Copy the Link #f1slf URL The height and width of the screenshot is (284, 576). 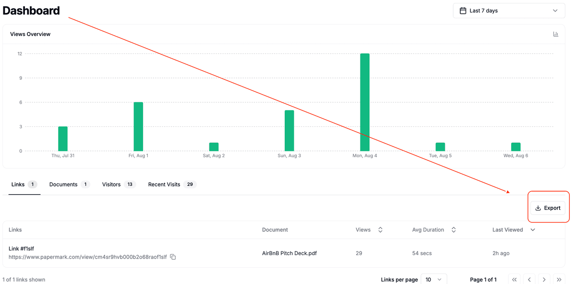pyautogui.click(x=173, y=257)
